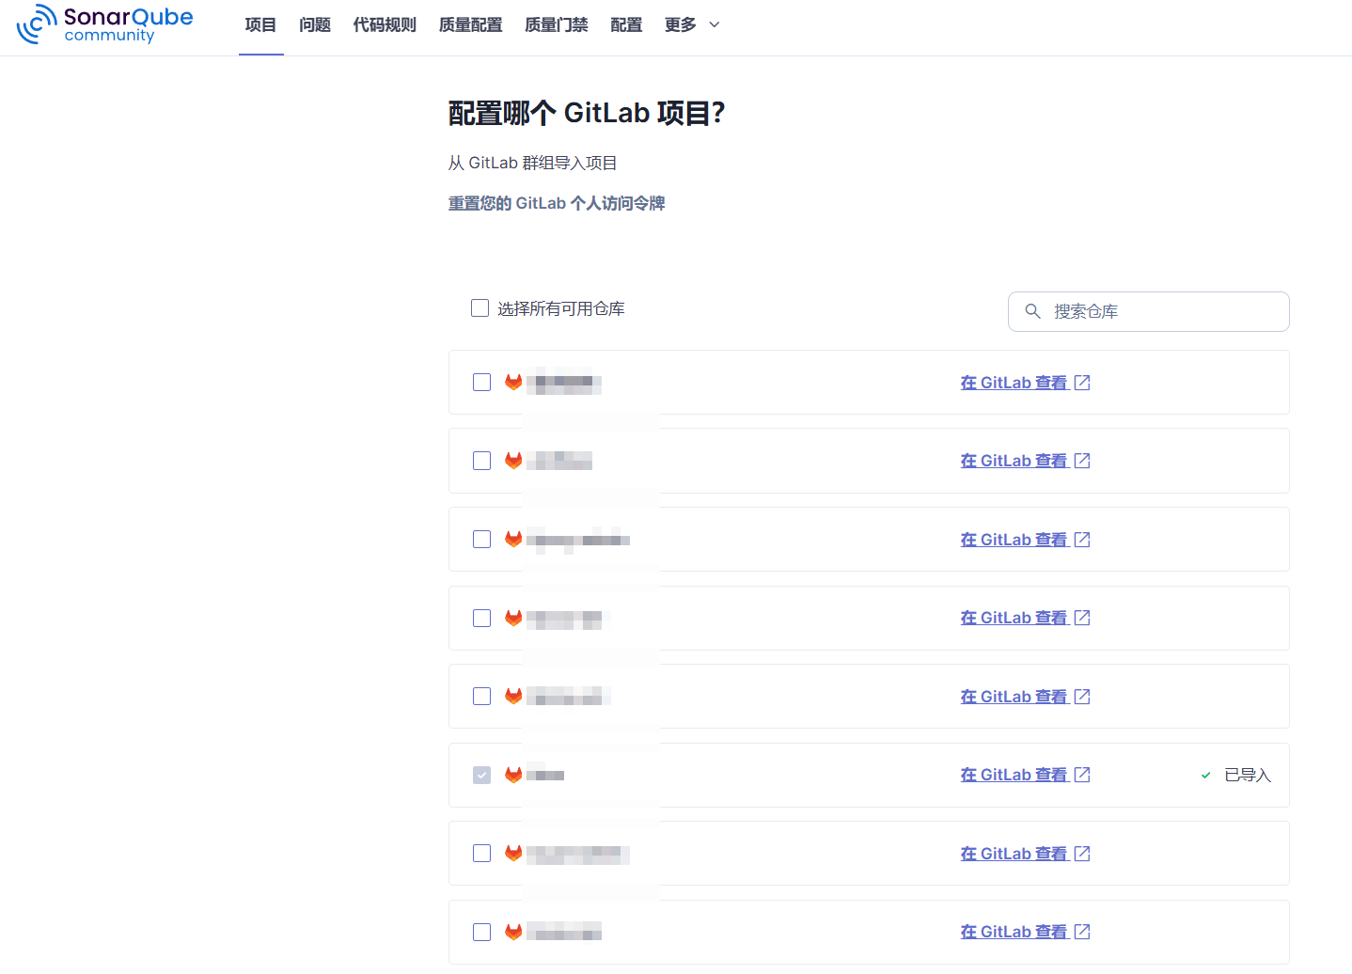Switch to 质量配置 in the navigation
This screenshot has height=974, width=1352.
click(x=471, y=25)
